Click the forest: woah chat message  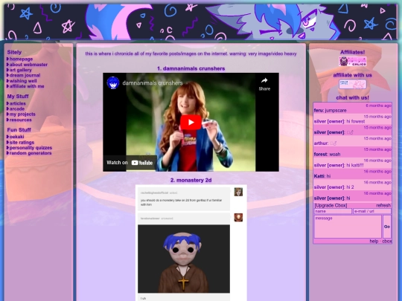coord(352,152)
